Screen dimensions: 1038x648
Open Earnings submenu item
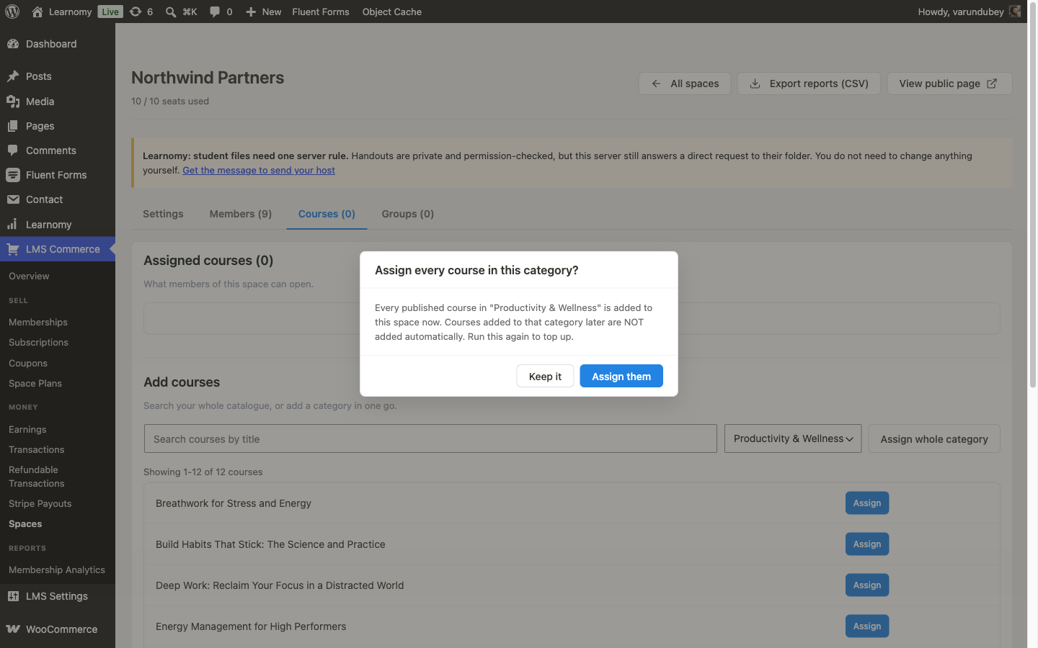(x=27, y=429)
